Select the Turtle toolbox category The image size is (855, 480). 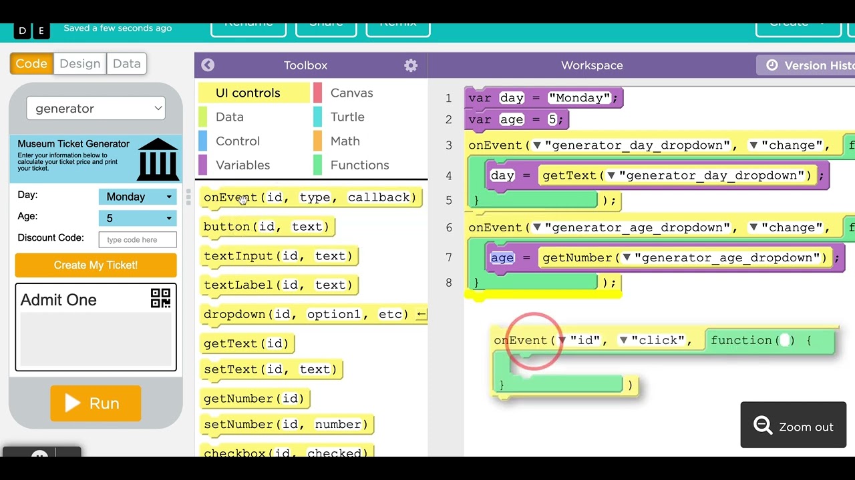(x=347, y=117)
